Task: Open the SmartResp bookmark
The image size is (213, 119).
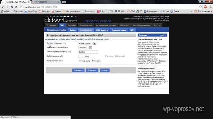Action: tap(31, 11)
